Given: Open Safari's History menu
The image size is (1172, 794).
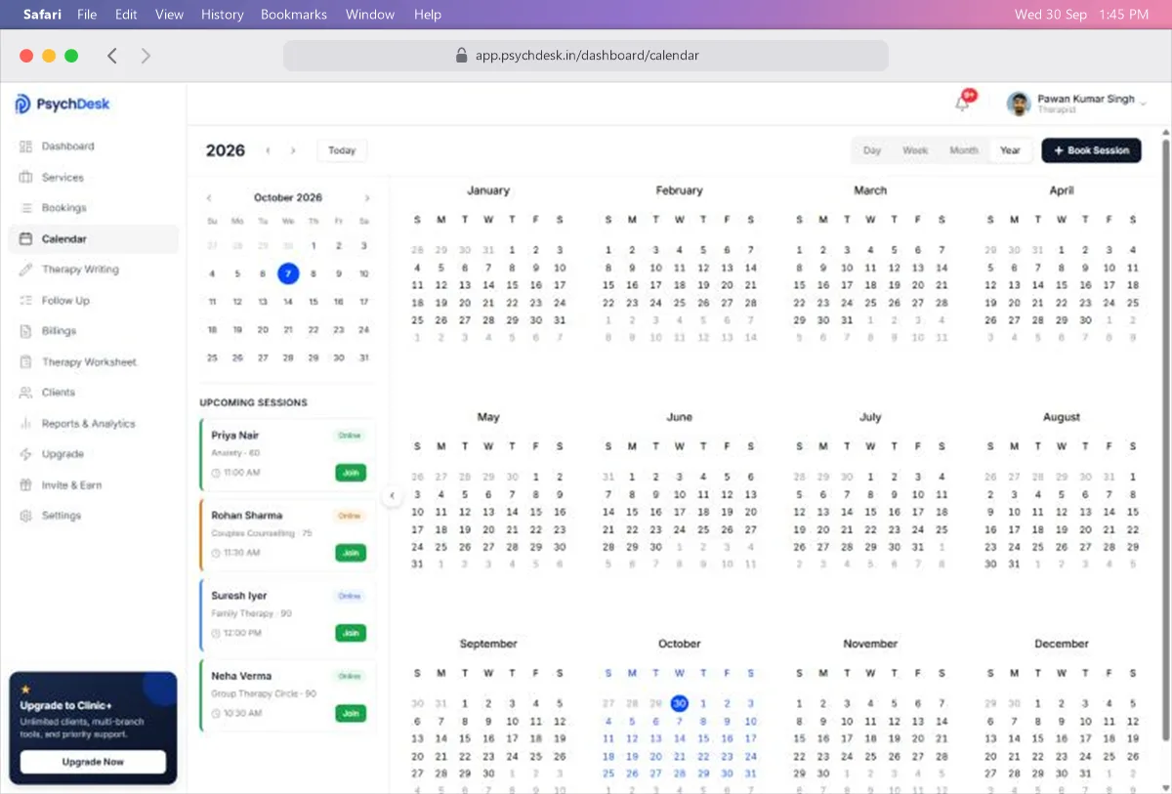Looking at the screenshot, I should (x=223, y=15).
